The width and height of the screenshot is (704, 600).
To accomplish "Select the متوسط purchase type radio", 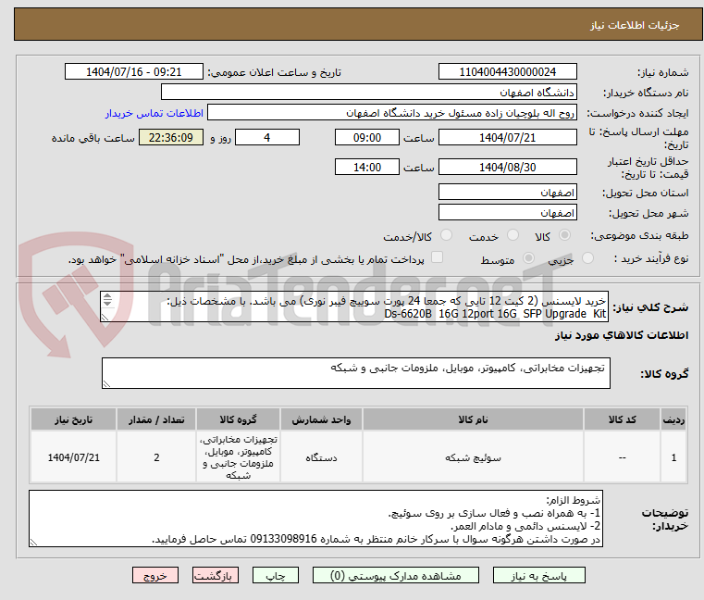I will click(x=529, y=258).
